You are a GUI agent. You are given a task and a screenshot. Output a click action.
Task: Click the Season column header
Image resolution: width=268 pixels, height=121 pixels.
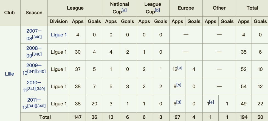click(x=34, y=13)
